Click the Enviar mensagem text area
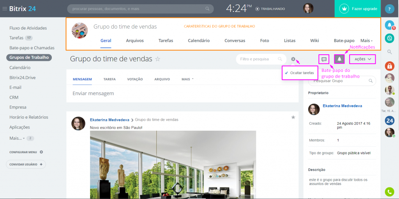 [x=182, y=93]
